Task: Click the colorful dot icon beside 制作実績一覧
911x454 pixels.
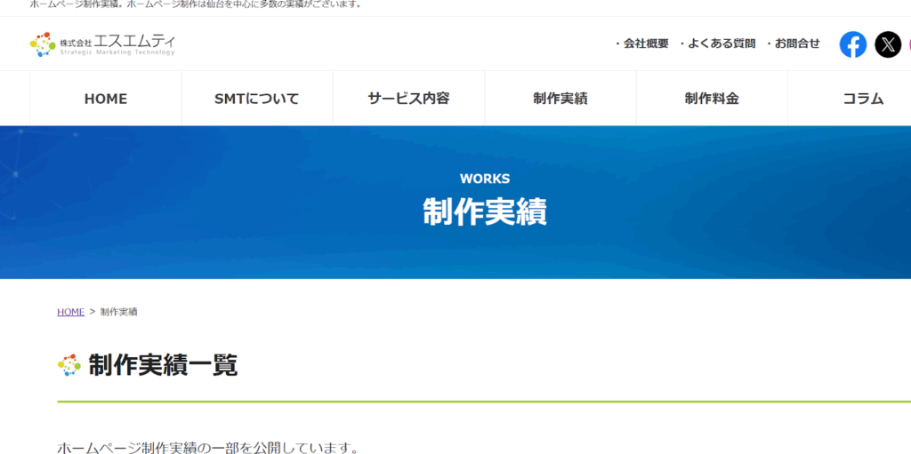Action: pos(69,365)
